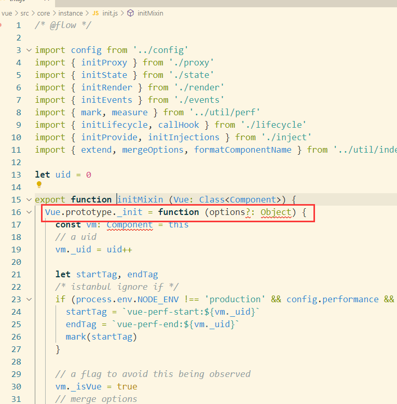Open the 'core' breadcrumb segment

44,13
